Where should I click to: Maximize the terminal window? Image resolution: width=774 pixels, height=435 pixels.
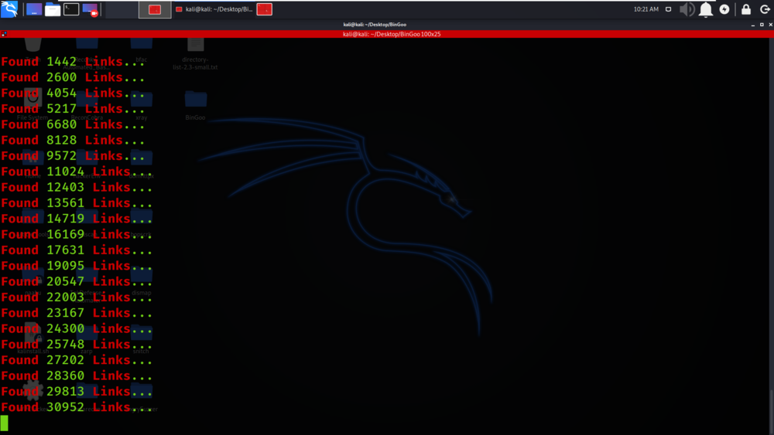762,25
